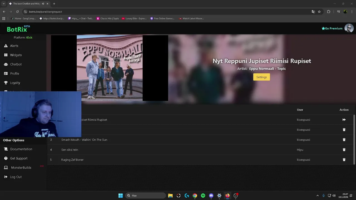Click the Get Support question mark icon
This screenshot has height=200, width=356.
coord(6,158)
